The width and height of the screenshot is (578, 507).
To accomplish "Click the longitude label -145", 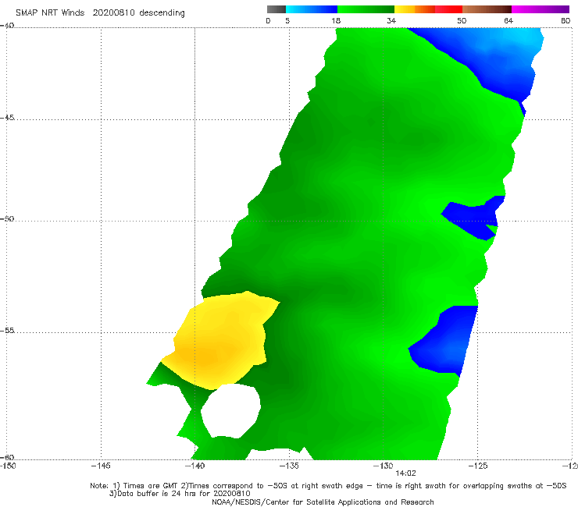I will click(x=101, y=466).
